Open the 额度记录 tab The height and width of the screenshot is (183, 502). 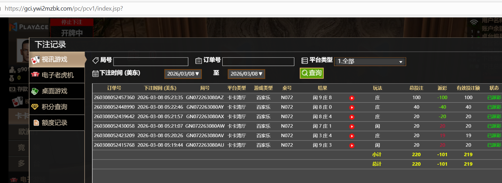[57, 123]
